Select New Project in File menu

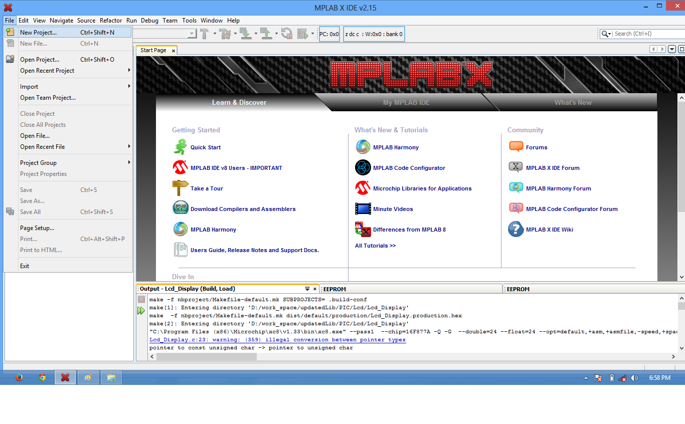click(x=68, y=32)
